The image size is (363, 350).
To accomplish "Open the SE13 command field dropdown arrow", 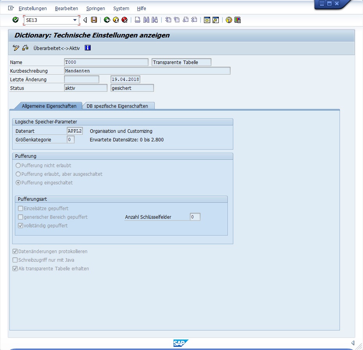I will click(75, 20).
